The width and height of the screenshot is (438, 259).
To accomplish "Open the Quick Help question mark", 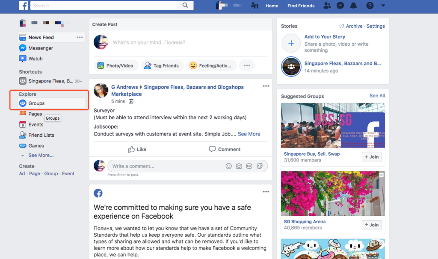I will 370,6.
